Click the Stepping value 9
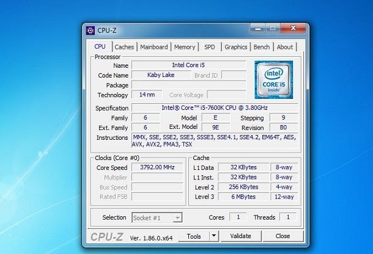This screenshot has width=373, height=254. (283, 118)
